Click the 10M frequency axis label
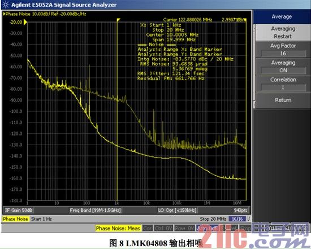 tap(237, 203)
